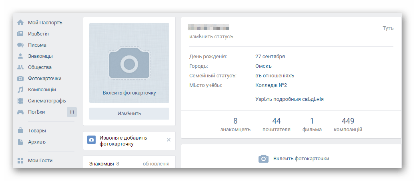Click the music note icon for Композиціи
The height and width of the screenshot is (181, 415).
20,90
